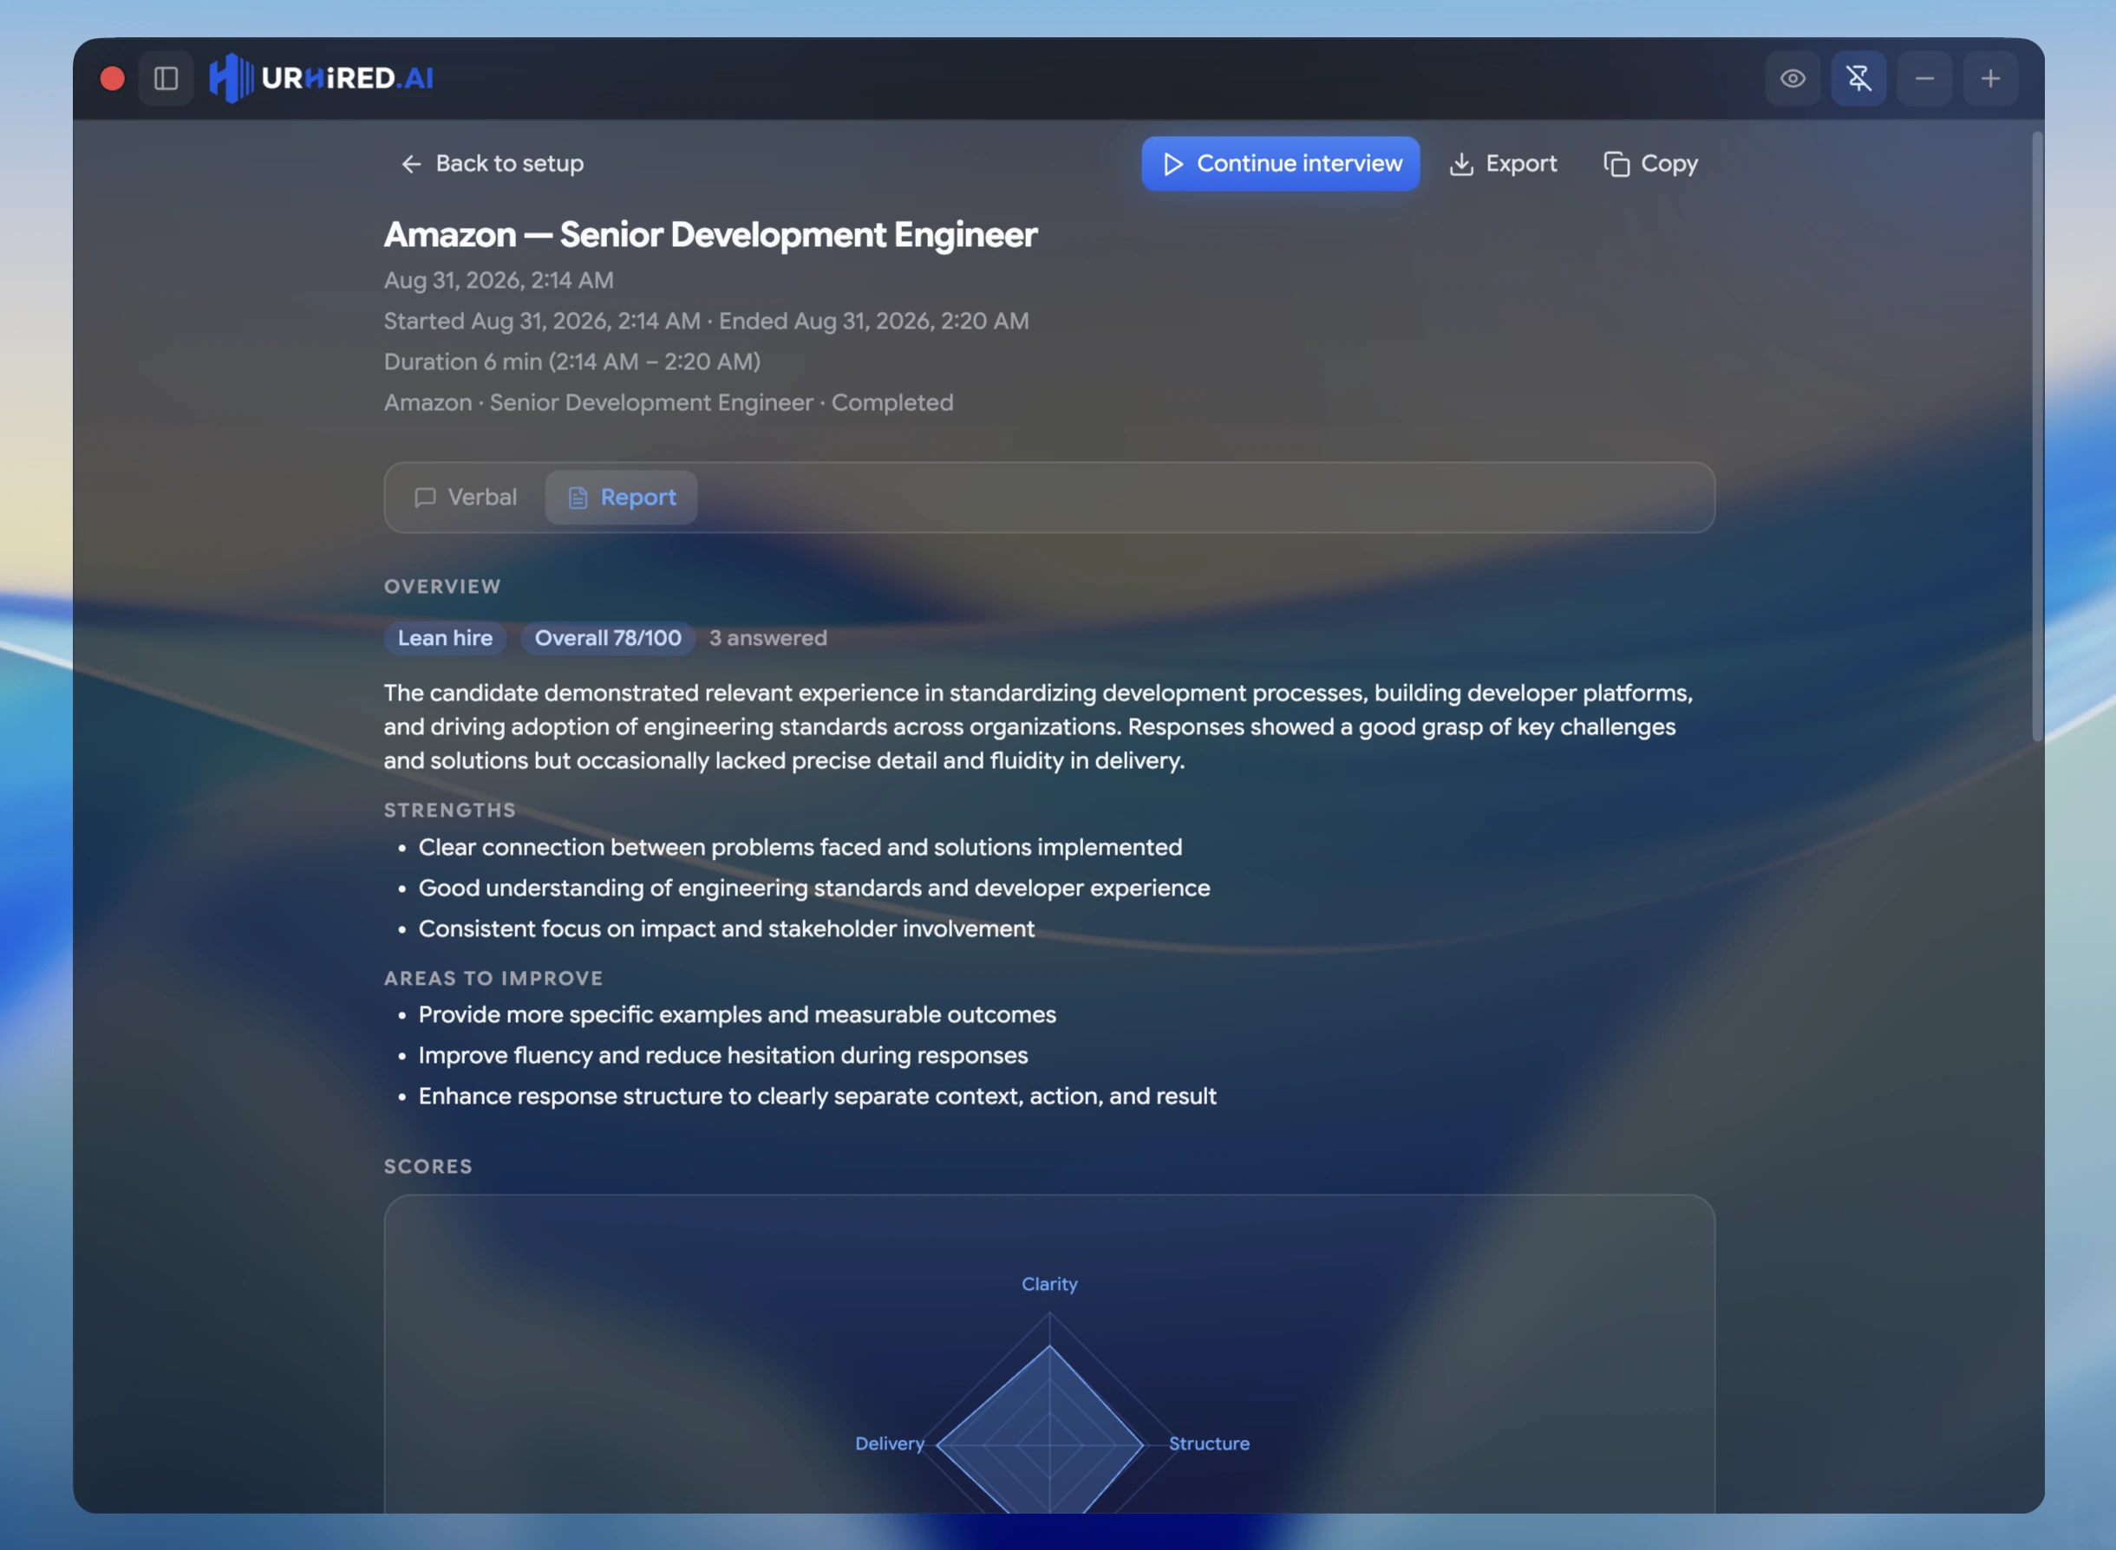Click the Clarity axis label on radar chart
The width and height of the screenshot is (2116, 1550).
coord(1049,1285)
